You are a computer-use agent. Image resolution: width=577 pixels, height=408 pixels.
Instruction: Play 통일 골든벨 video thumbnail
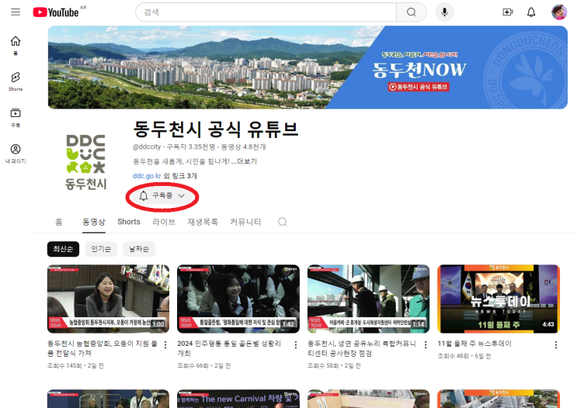[238, 299]
